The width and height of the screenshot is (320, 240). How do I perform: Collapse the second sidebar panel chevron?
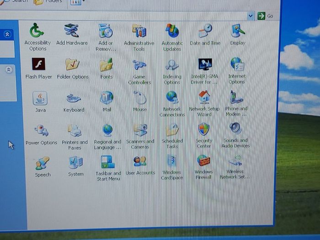[9, 70]
